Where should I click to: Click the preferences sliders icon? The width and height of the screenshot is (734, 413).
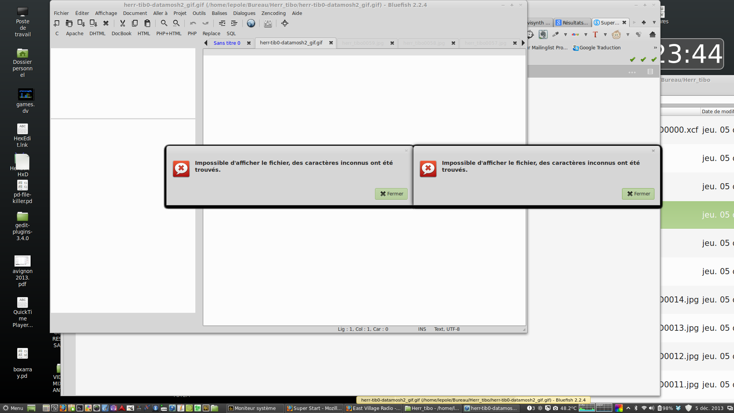[268, 23]
